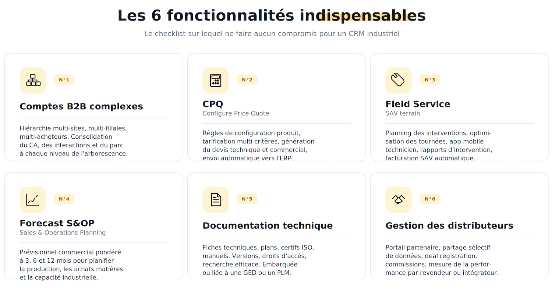The image size is (552, 288).
Task: Click the Field Service tag icon
Action: point(398,80)
